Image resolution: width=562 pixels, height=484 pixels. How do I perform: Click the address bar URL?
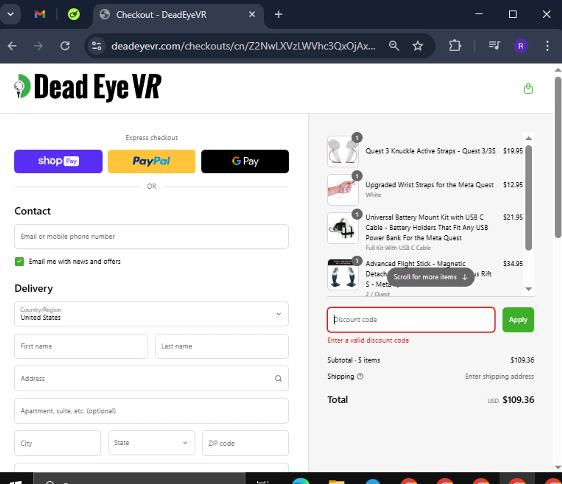(x=243, y=46)
